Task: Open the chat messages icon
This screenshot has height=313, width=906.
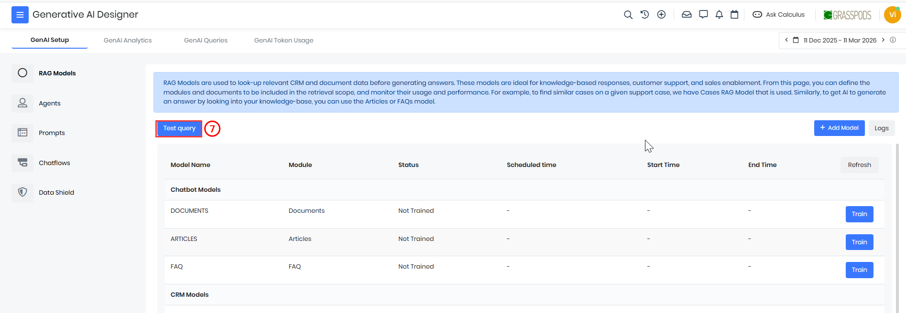Action: click(x=703, y=15)
